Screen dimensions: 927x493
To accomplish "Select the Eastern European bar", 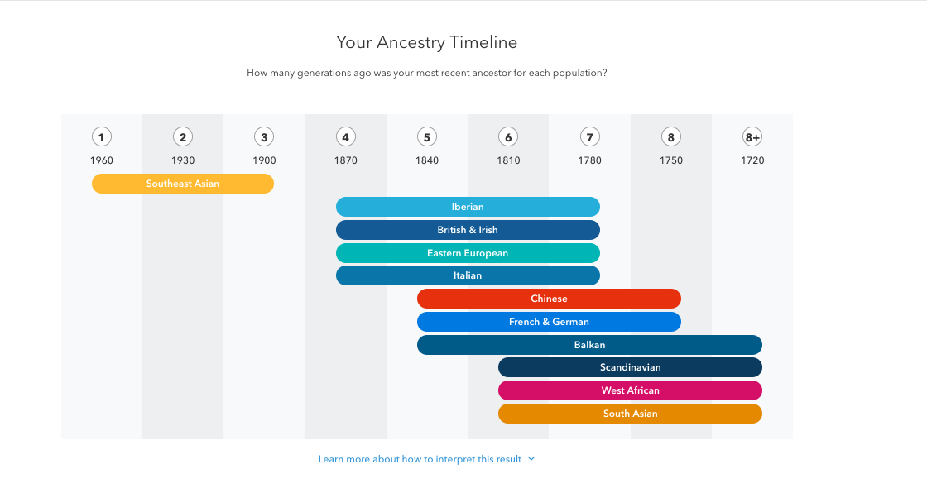I will (468, 253).
